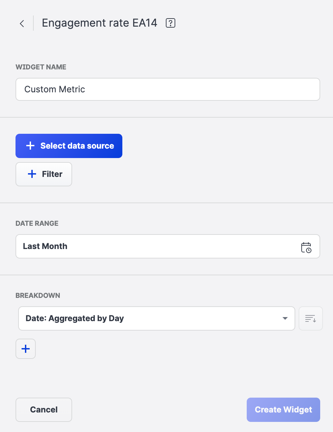The width and height of the screenshot is (333, 432).
Task: Select the Breakdown section label
Action: click(x=38, y=295)
